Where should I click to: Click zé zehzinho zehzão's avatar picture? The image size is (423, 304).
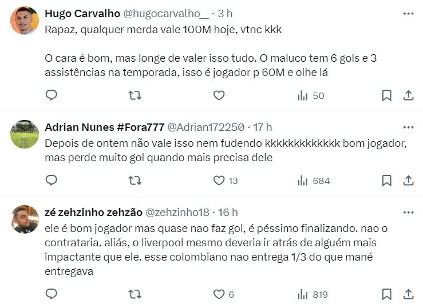pos(25,219)
